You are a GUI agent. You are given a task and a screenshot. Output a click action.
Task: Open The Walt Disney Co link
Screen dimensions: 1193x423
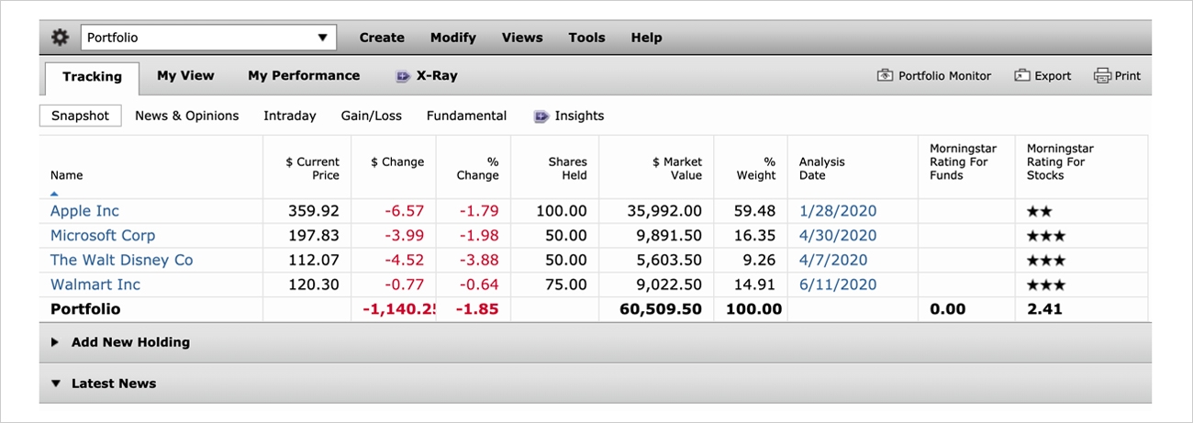coord(121,261)
